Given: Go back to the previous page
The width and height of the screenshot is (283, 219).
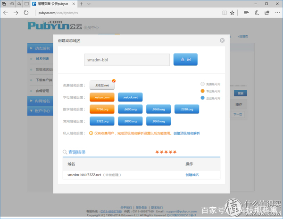Looking at the screenshot, I should tap(6, 13).
